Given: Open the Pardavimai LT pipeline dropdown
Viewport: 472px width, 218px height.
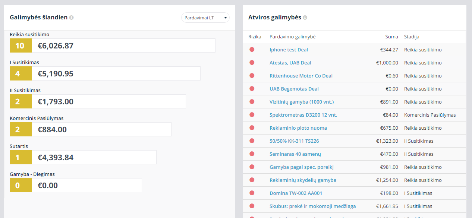Looking at the screenshot, I should click(x=205, y=18).
